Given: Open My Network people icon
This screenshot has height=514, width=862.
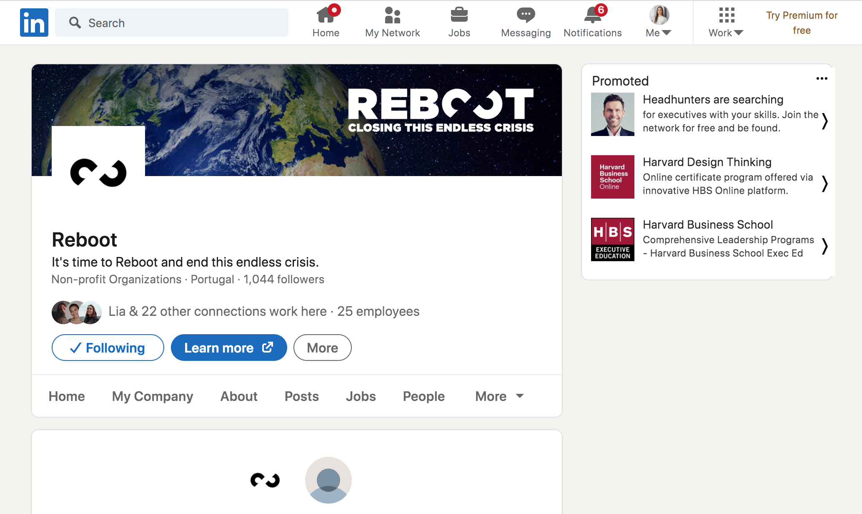Looking at the screenshot, I should tap(392, 15).
